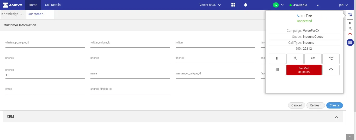The image size is (356, 140).
Task: Hang up from red sidebar phone icon
Action: tap(350, 34)
